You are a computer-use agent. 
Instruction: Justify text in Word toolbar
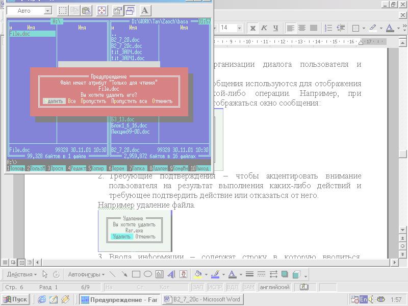coord(314,28)
